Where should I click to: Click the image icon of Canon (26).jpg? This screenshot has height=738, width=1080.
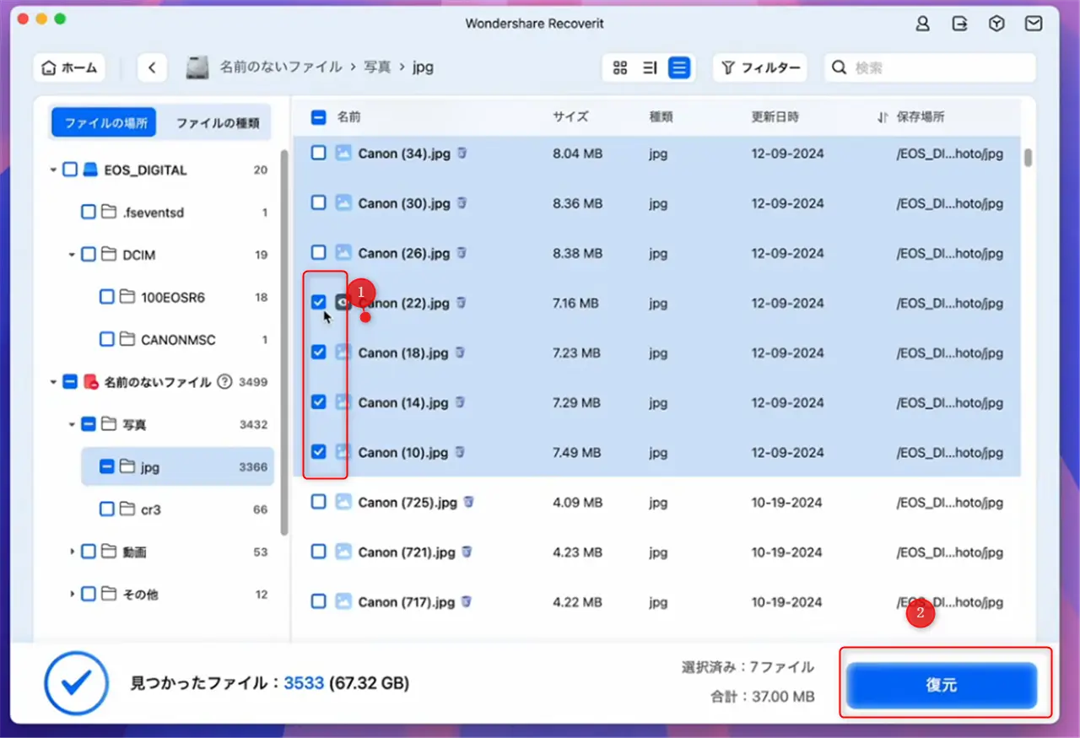click(x=343, y=252)
